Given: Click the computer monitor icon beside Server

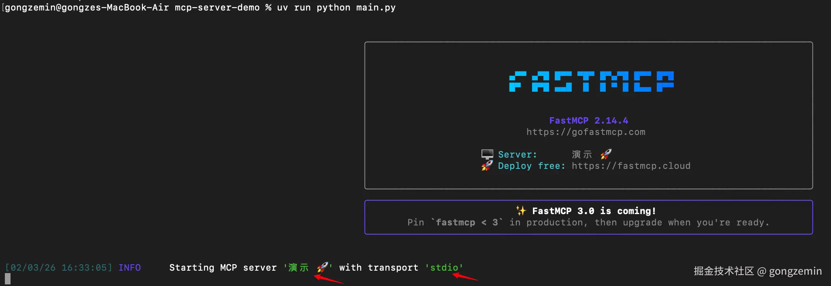Looking at the screenshot, I should click(487, 154).
